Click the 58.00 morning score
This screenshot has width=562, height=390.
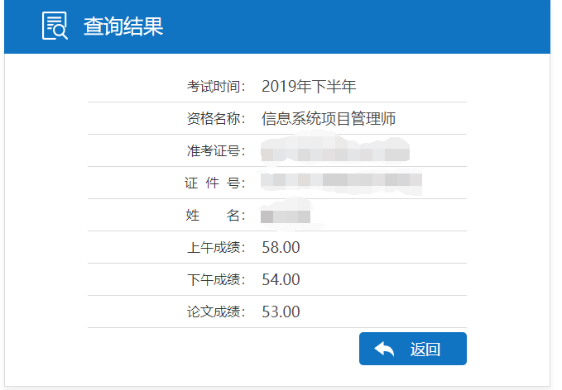pos(281,247)
